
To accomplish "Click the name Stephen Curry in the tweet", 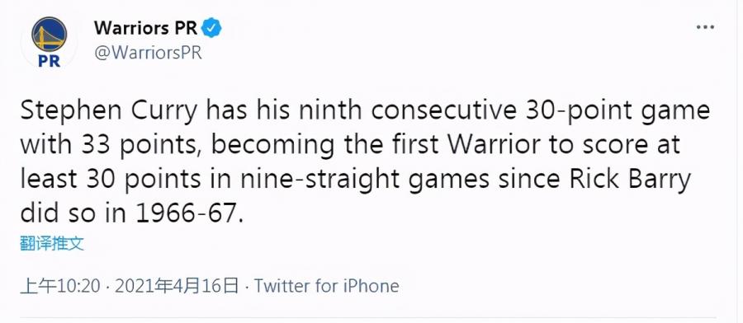I will tap(109, 111).
